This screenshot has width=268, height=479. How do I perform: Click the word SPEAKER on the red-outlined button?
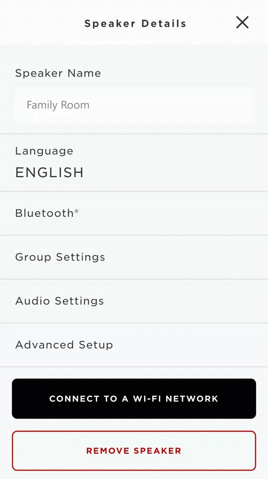click(157, 451)
